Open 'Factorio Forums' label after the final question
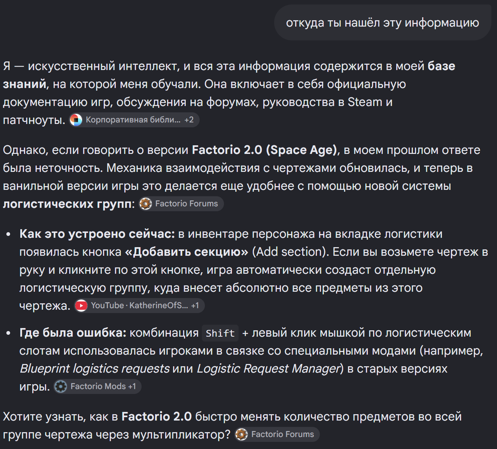This screenshot has width=497, height=449. (282, 434)
